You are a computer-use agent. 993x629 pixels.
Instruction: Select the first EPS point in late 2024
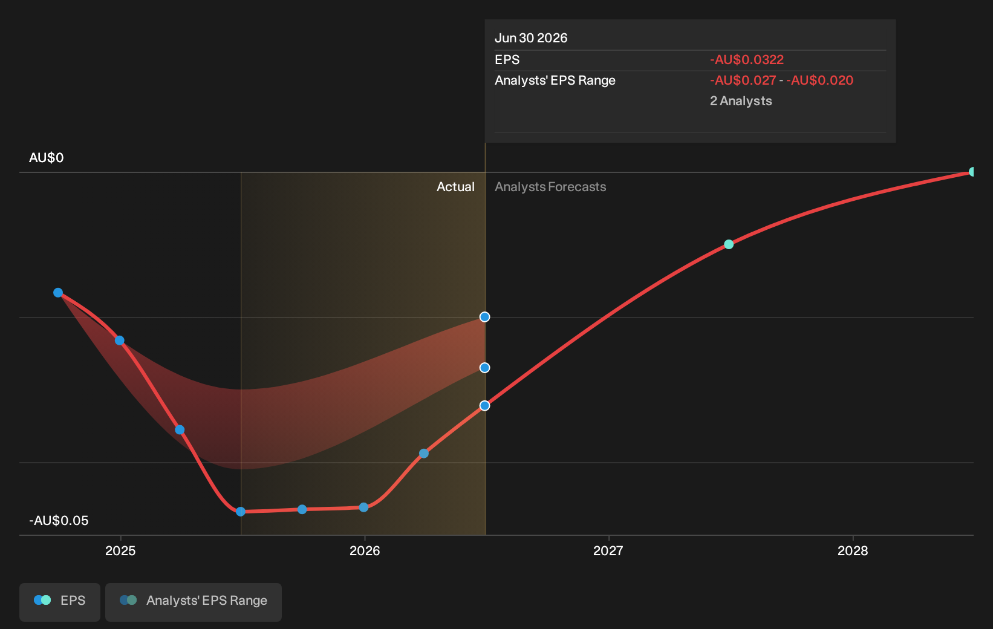[x=58, y=293]
